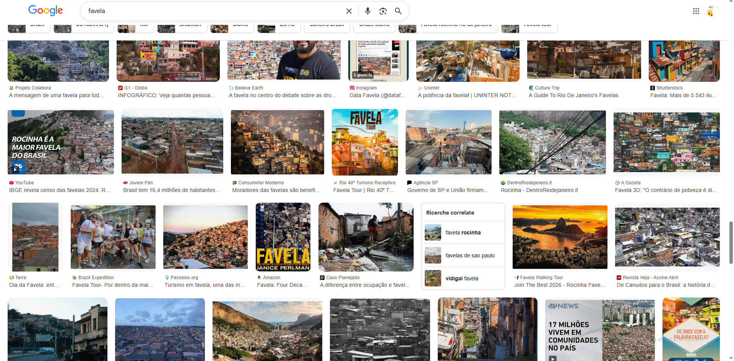Open the Google account profile avatar
Viewport: 734px width, 361px height.
pos(711,11)
